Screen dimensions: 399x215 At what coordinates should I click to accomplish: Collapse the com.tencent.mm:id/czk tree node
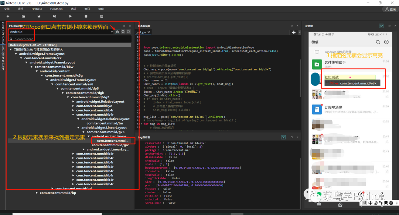[x=21, y=58]
